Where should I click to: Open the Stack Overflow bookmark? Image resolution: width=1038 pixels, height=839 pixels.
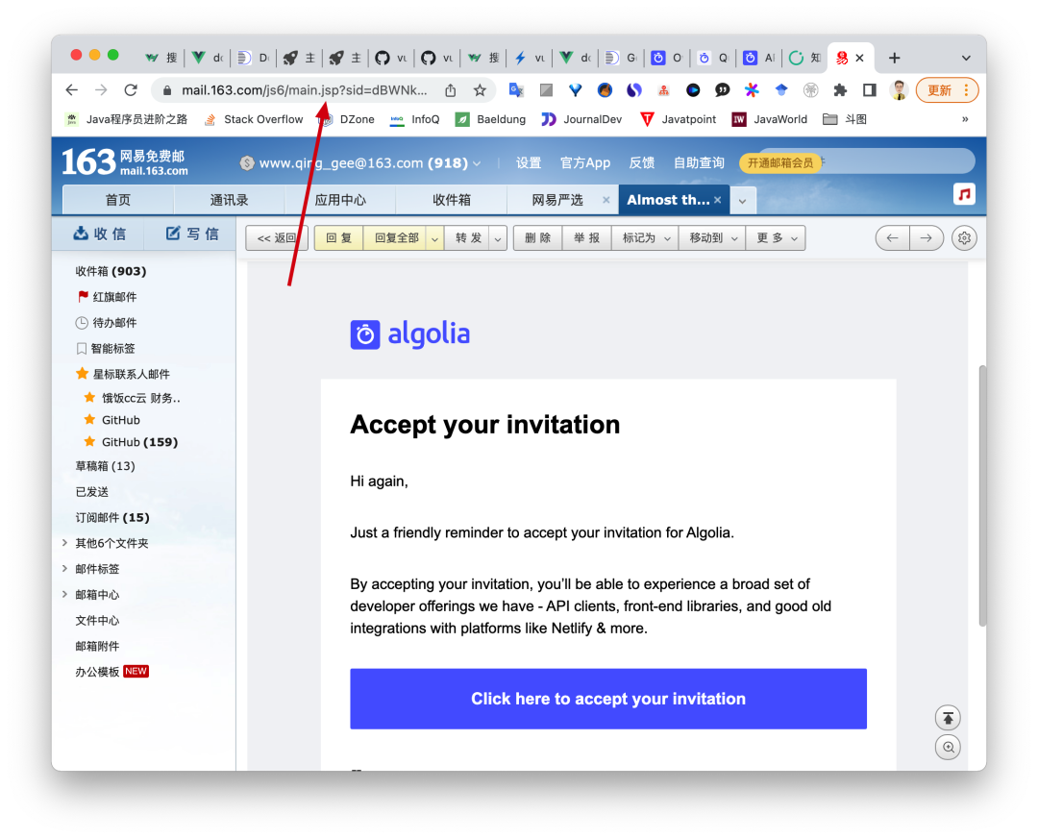(x=255, y=119)
